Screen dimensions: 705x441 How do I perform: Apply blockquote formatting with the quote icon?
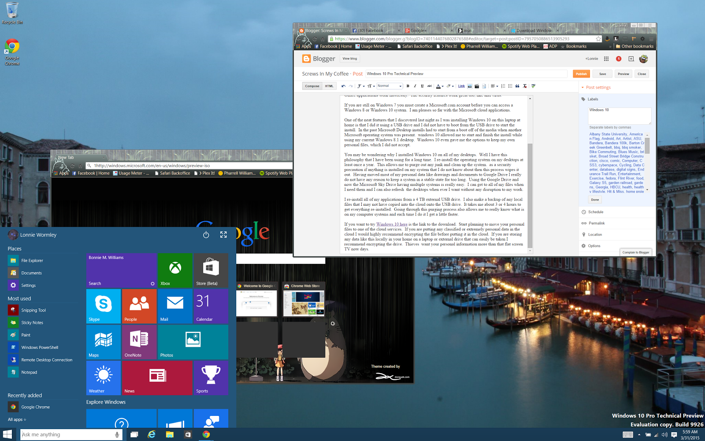(x=517, y=86)
